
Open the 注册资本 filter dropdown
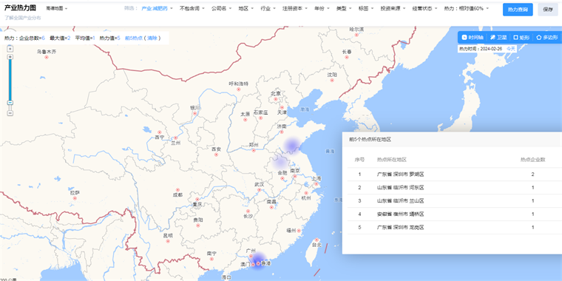(294, 8)
